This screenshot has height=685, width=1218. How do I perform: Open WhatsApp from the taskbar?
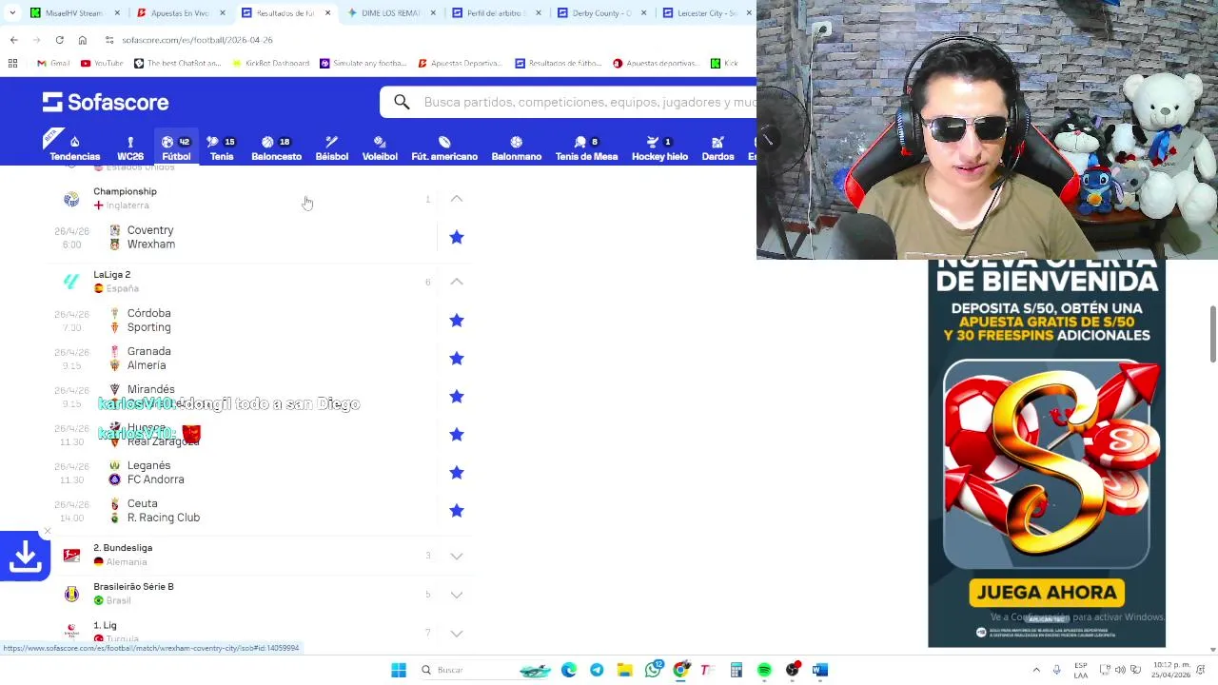653,670
